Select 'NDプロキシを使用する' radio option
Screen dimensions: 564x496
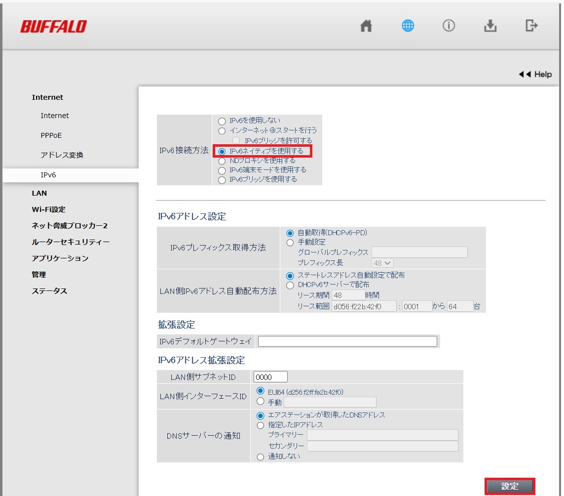pos(222,161)
